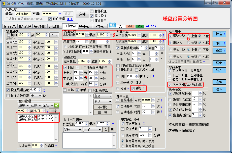Click the green (0) status indicator
232x153 pixels.
140,26
